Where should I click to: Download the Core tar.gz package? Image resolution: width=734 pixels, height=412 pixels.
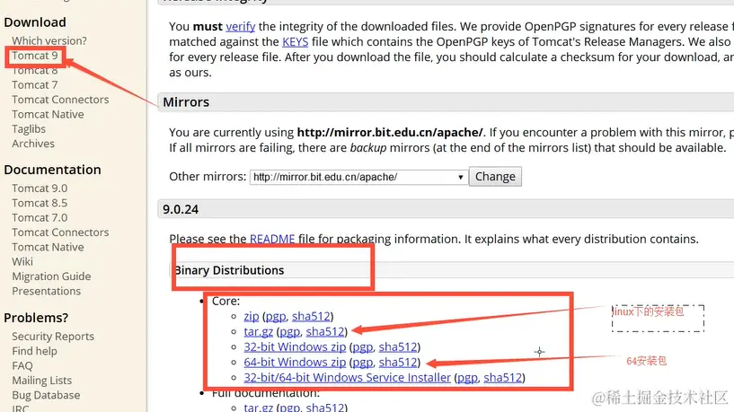coord(258,331)
